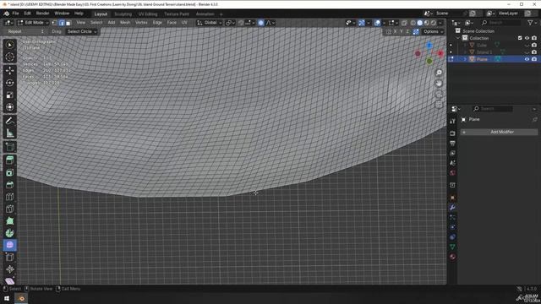Enable face select mode
The height and width of the screenshot is (304, 541).
(x=68, y=23)
